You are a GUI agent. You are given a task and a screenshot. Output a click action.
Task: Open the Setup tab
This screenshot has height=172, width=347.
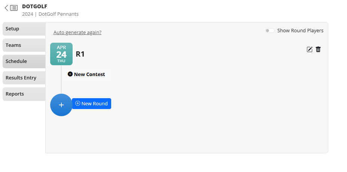point(24,29)
